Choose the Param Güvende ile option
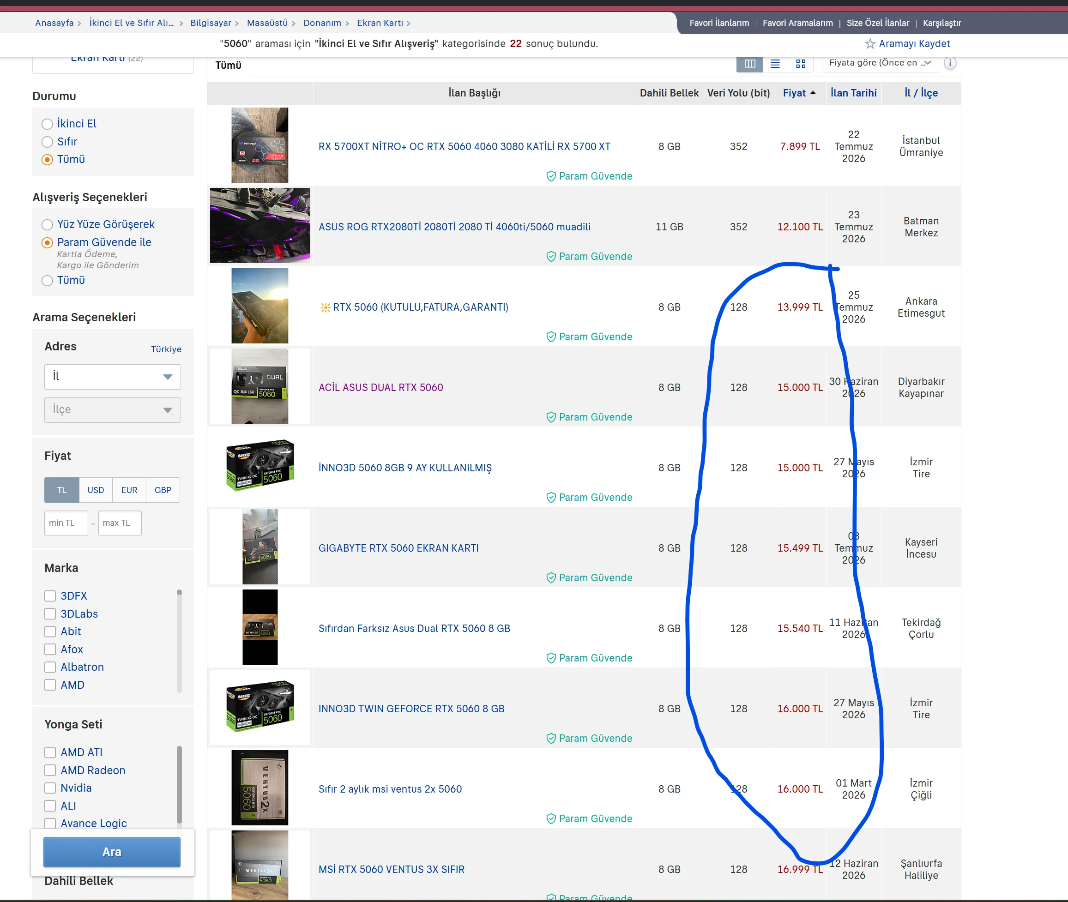Screen dimensions: 1068x902 47,242
